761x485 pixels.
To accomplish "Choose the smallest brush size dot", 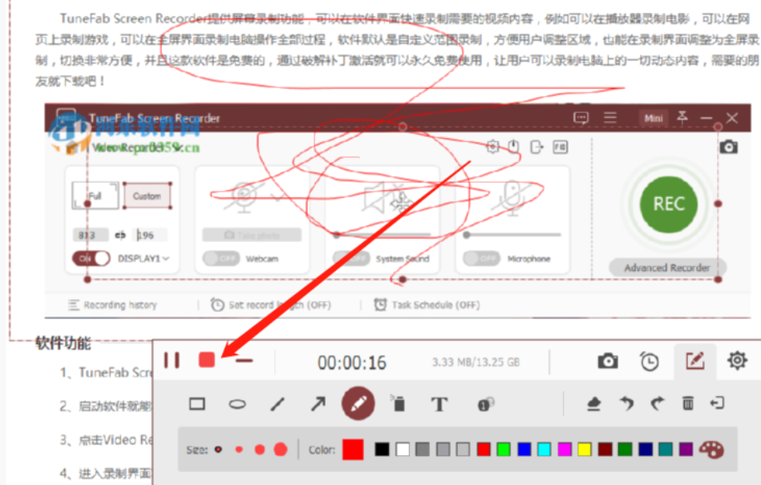I will click(x=218, y=450).
